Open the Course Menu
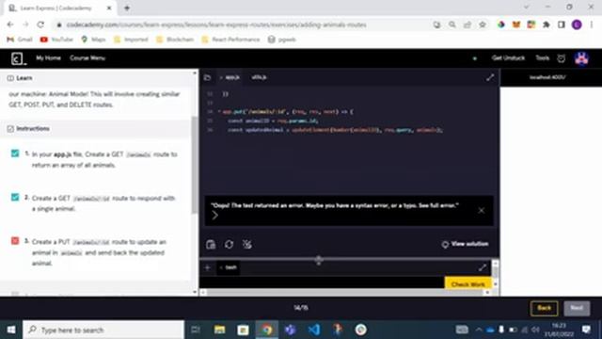This screenshot has height=339, width=602. (x=87, y=58)
